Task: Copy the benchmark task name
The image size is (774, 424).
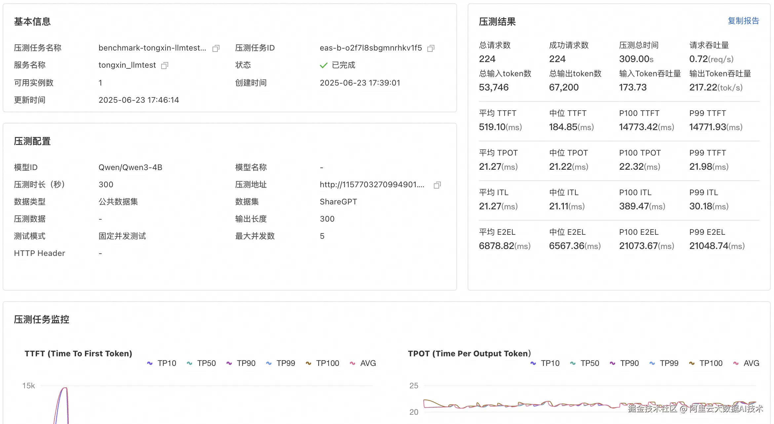Action: coord(216,48)
